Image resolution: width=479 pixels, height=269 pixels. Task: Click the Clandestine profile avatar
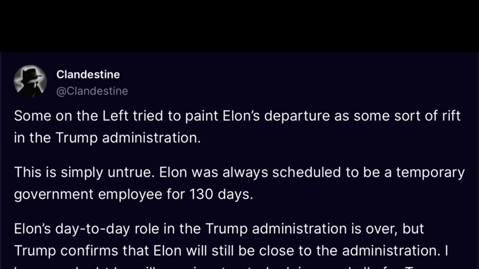point(30,81)
